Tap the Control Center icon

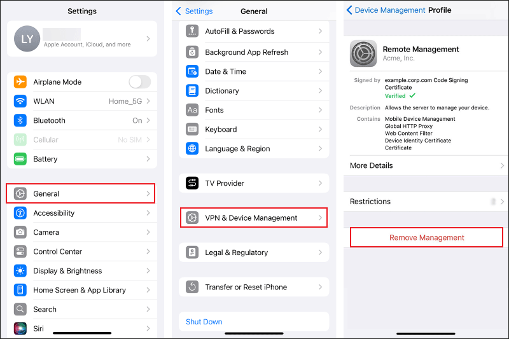tap(20, 251)
